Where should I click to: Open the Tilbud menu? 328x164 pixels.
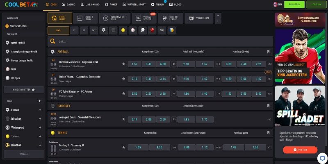(157, 5)
